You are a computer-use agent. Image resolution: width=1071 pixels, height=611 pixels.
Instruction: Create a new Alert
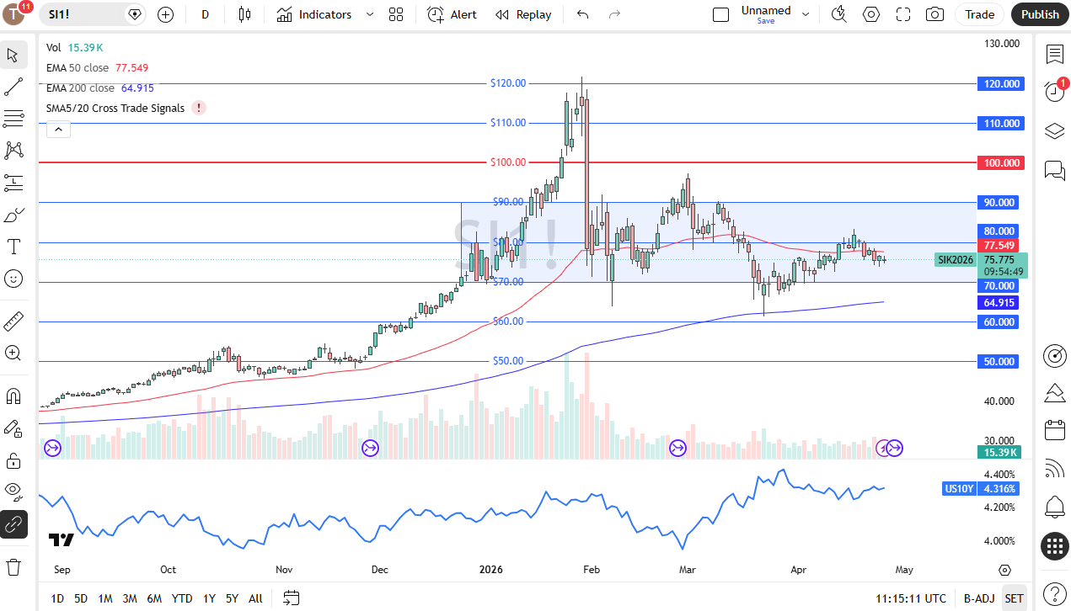click(x=452, y=14)
